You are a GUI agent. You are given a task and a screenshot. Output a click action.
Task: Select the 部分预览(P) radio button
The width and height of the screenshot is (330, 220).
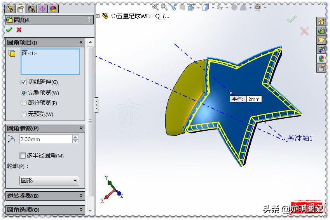click(x=24, y=103)
